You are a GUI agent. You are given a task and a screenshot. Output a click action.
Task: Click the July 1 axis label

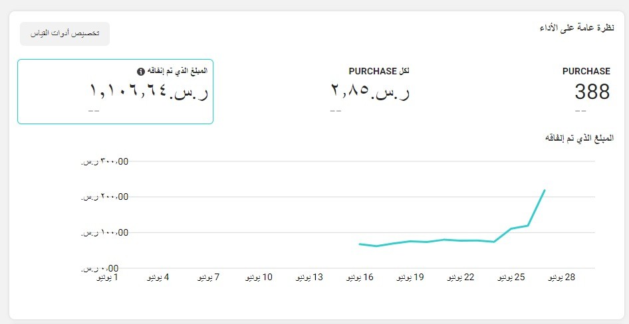[107, 277]
